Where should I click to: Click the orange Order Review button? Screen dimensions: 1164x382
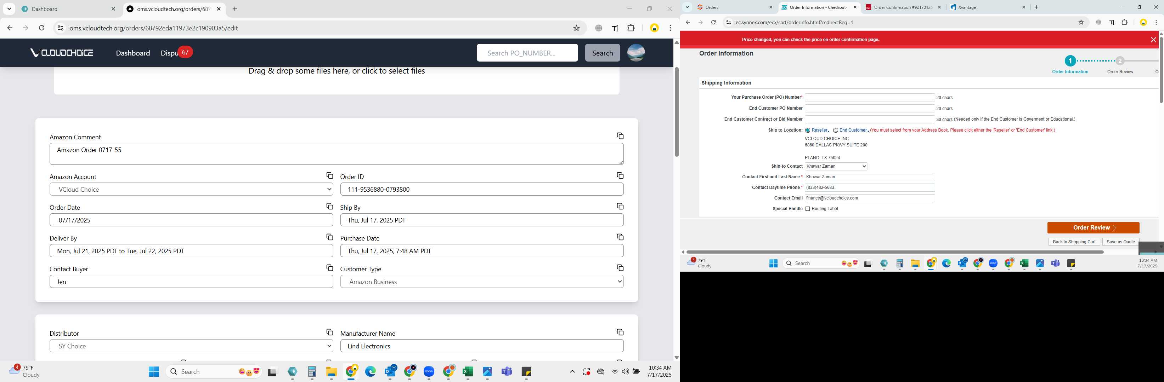tap(1093, 228)
